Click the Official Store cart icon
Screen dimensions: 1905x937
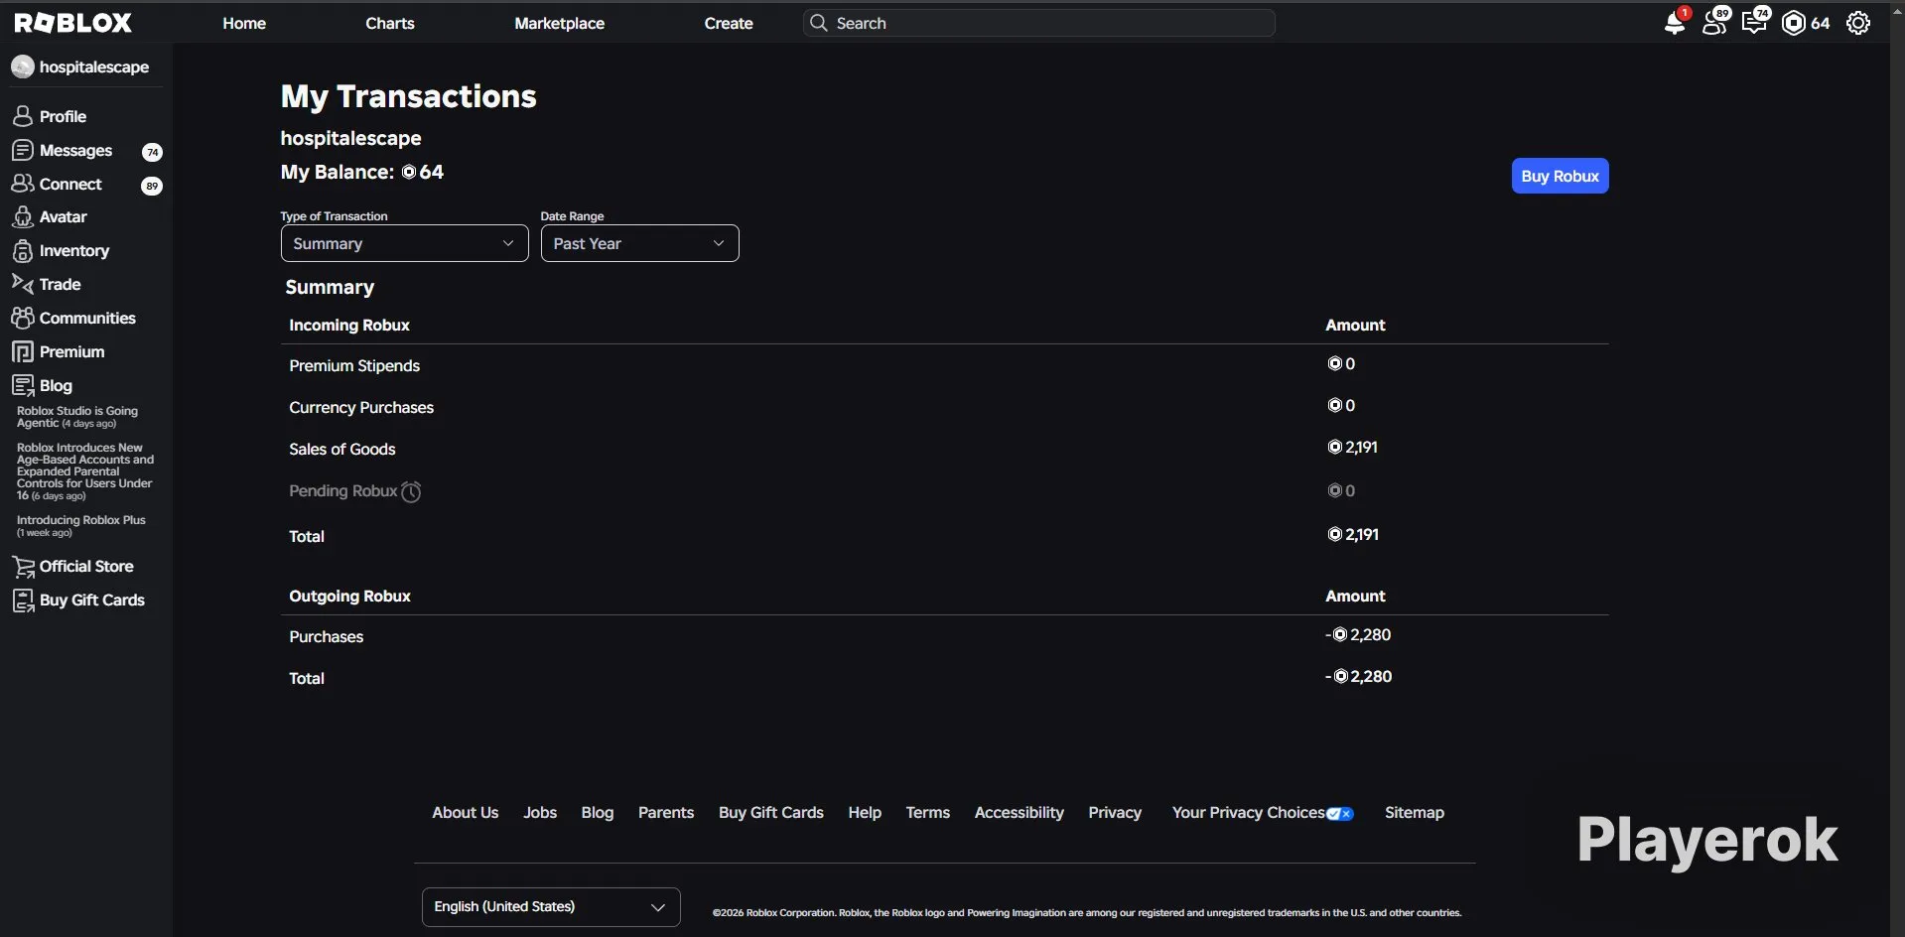click(x=23, y=567)
